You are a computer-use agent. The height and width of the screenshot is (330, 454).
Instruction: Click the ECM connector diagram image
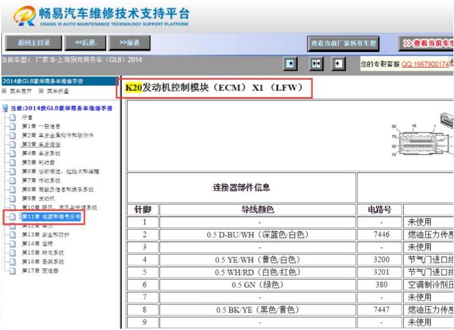(423, 136)
